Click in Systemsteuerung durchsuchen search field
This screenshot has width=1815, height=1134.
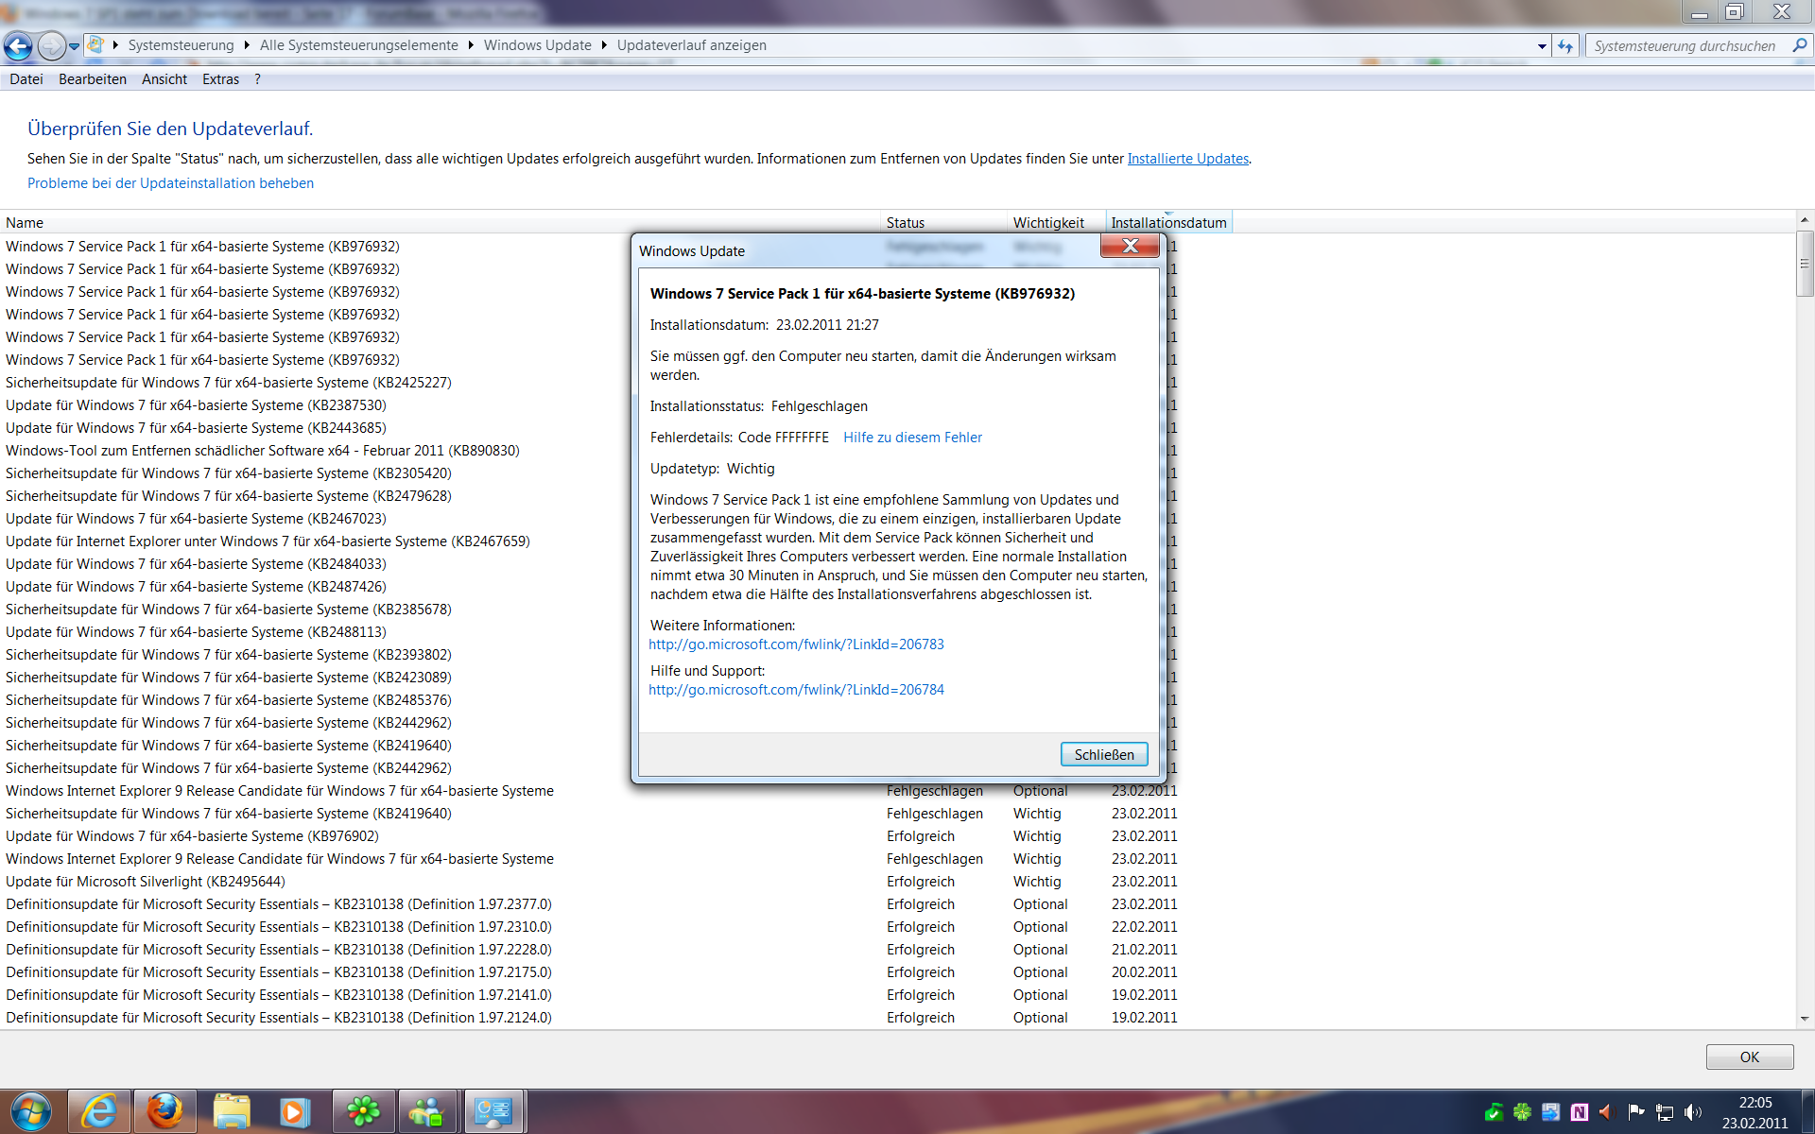[x=1684, y=45]
